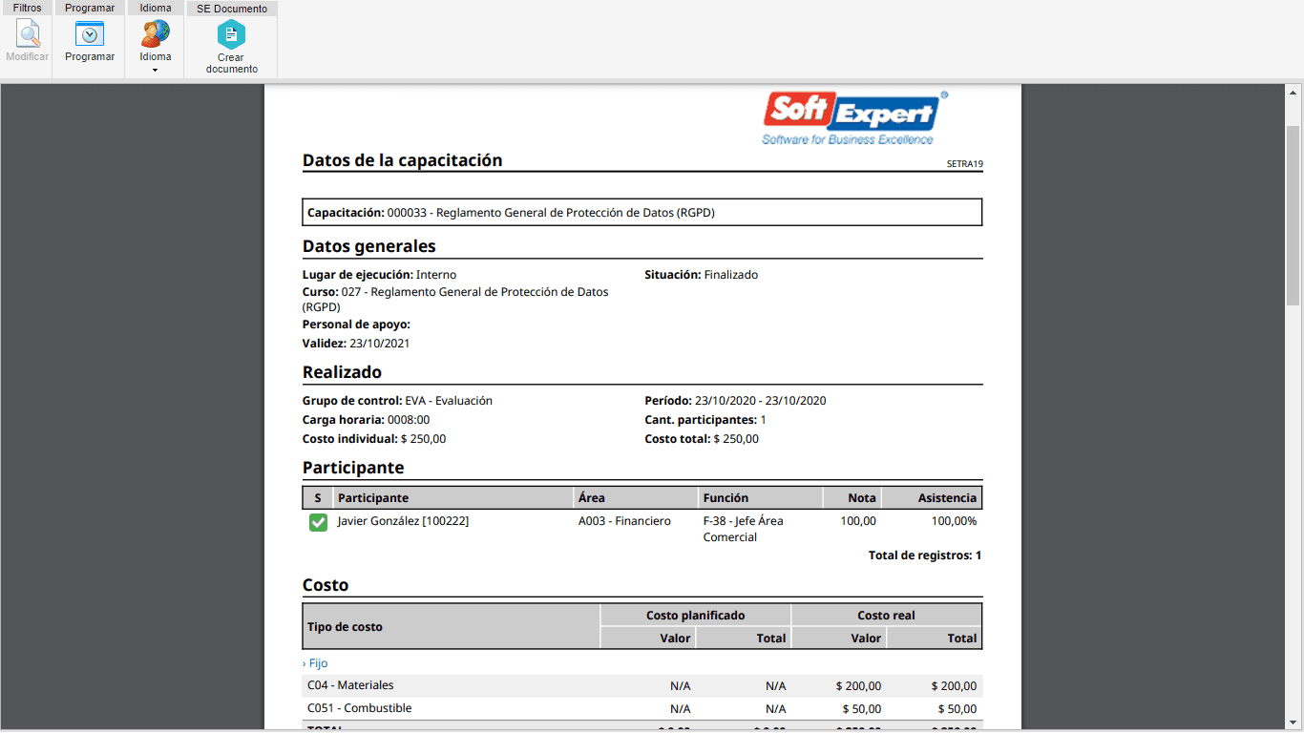Click the SETRA19 report code
1304x733 pixels.
[x=964, y=164]
